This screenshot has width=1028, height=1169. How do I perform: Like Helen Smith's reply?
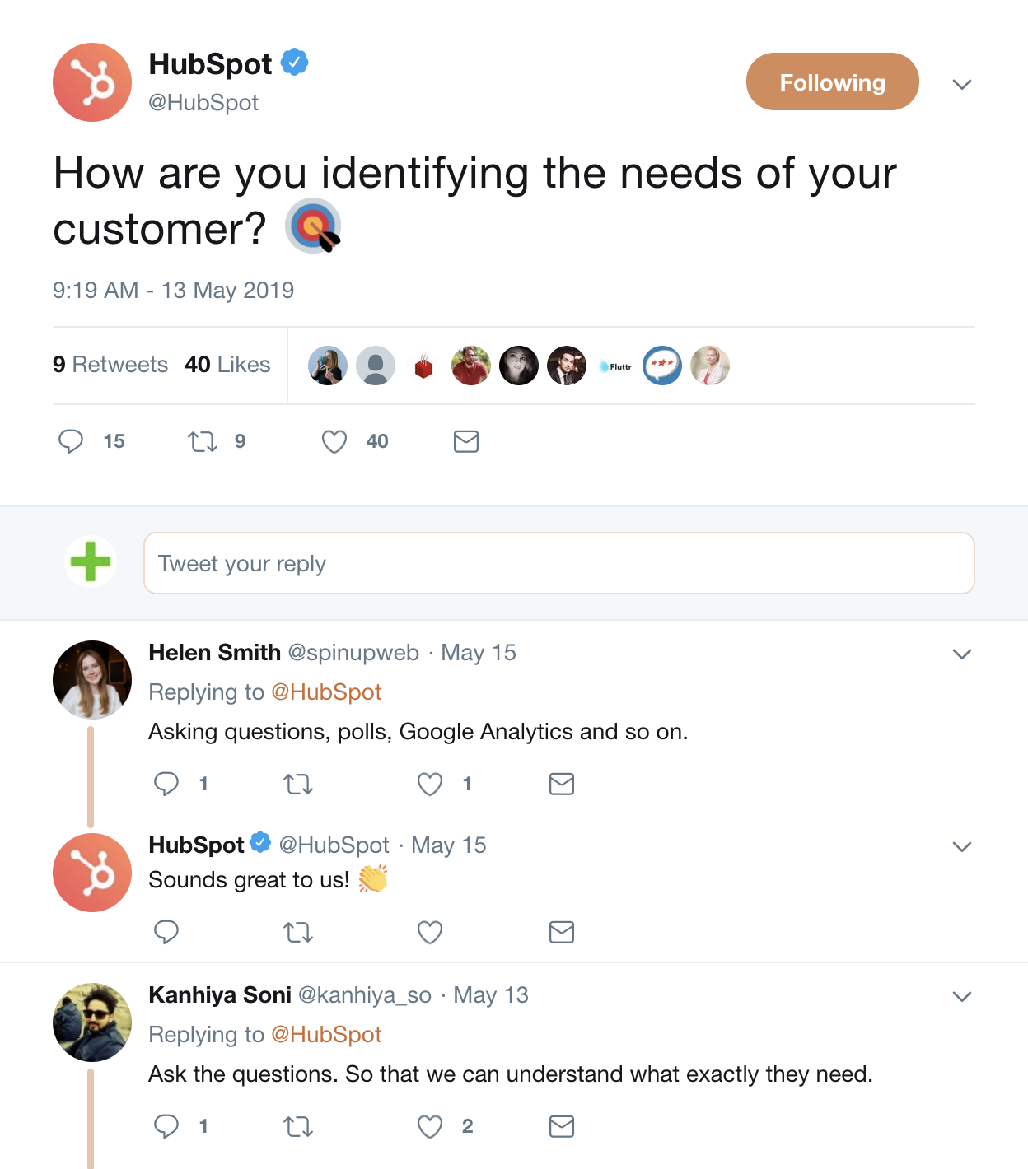(x=430, y=785)
